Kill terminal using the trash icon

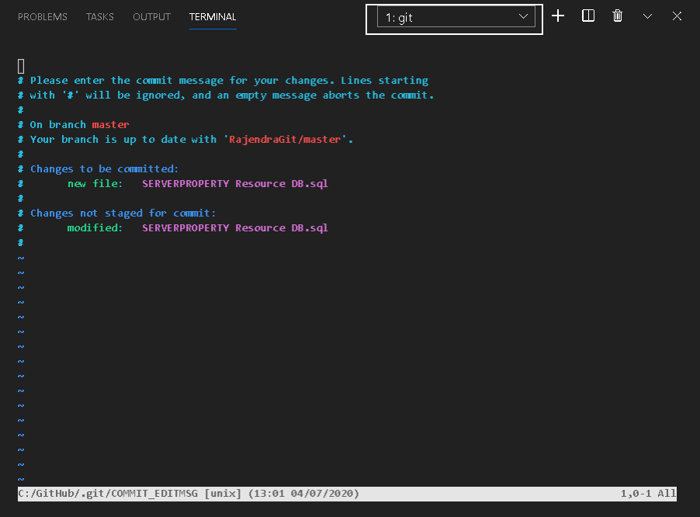click(x=618, y=16)
